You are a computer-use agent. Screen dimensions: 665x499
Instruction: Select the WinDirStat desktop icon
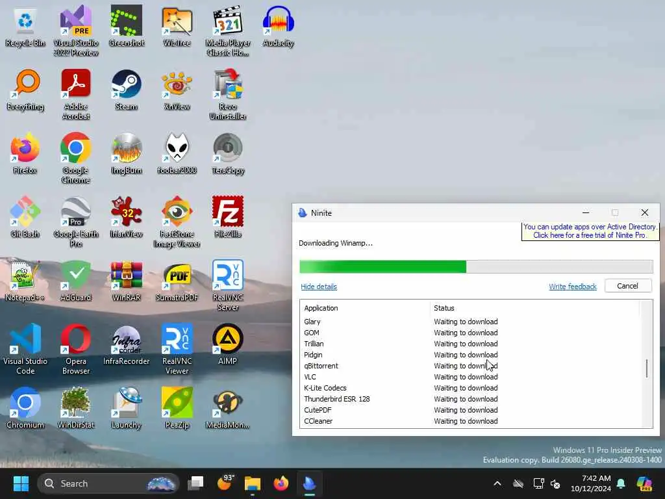pos(76,409)
